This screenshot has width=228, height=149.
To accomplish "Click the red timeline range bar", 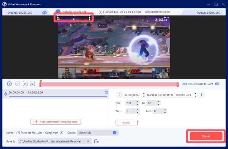I will pyautogui.click(x=109, y=84).
